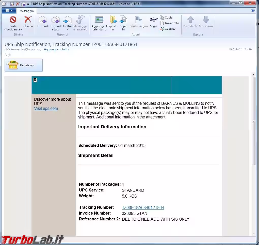
Task: Click the date 04/03/2015 15:46
Action: [240, 49]
